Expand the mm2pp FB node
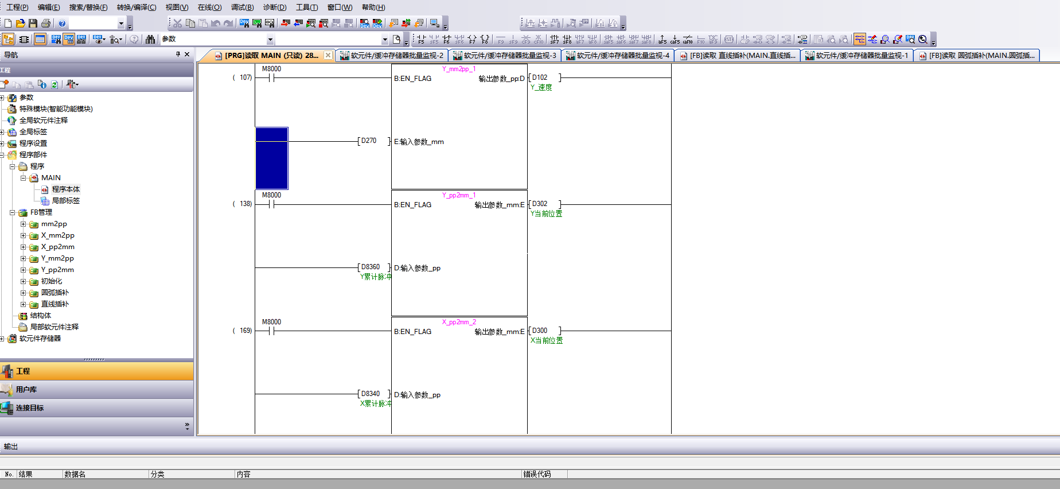 (24, 224)
